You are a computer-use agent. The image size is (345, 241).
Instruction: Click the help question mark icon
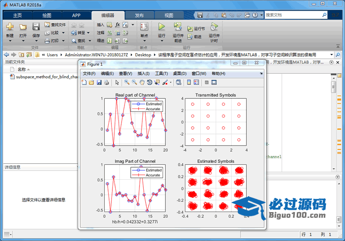click(255, 15)
